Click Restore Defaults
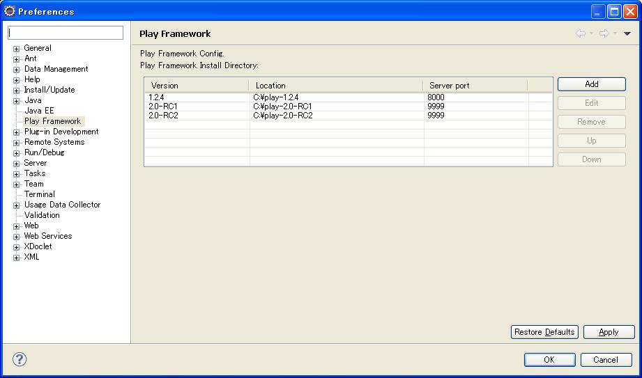 (544, 332)
